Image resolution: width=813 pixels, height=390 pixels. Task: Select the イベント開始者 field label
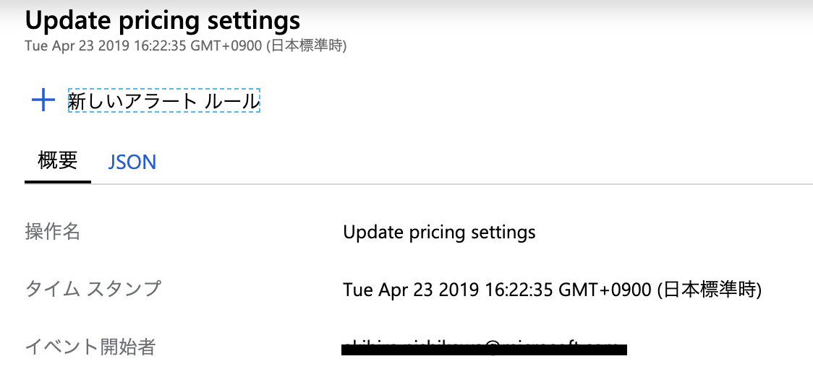[x=90, y=347]
